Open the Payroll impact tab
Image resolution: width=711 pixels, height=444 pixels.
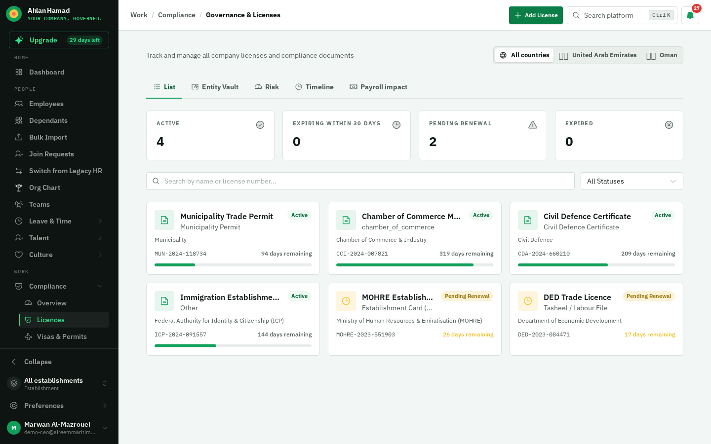(379, 87)
